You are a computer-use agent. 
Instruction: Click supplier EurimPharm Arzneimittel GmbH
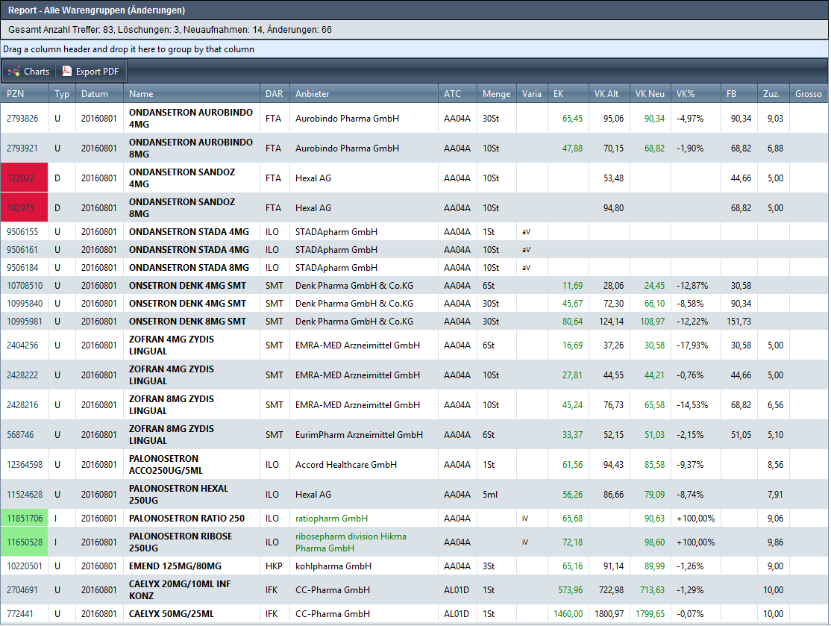point(359,435)
